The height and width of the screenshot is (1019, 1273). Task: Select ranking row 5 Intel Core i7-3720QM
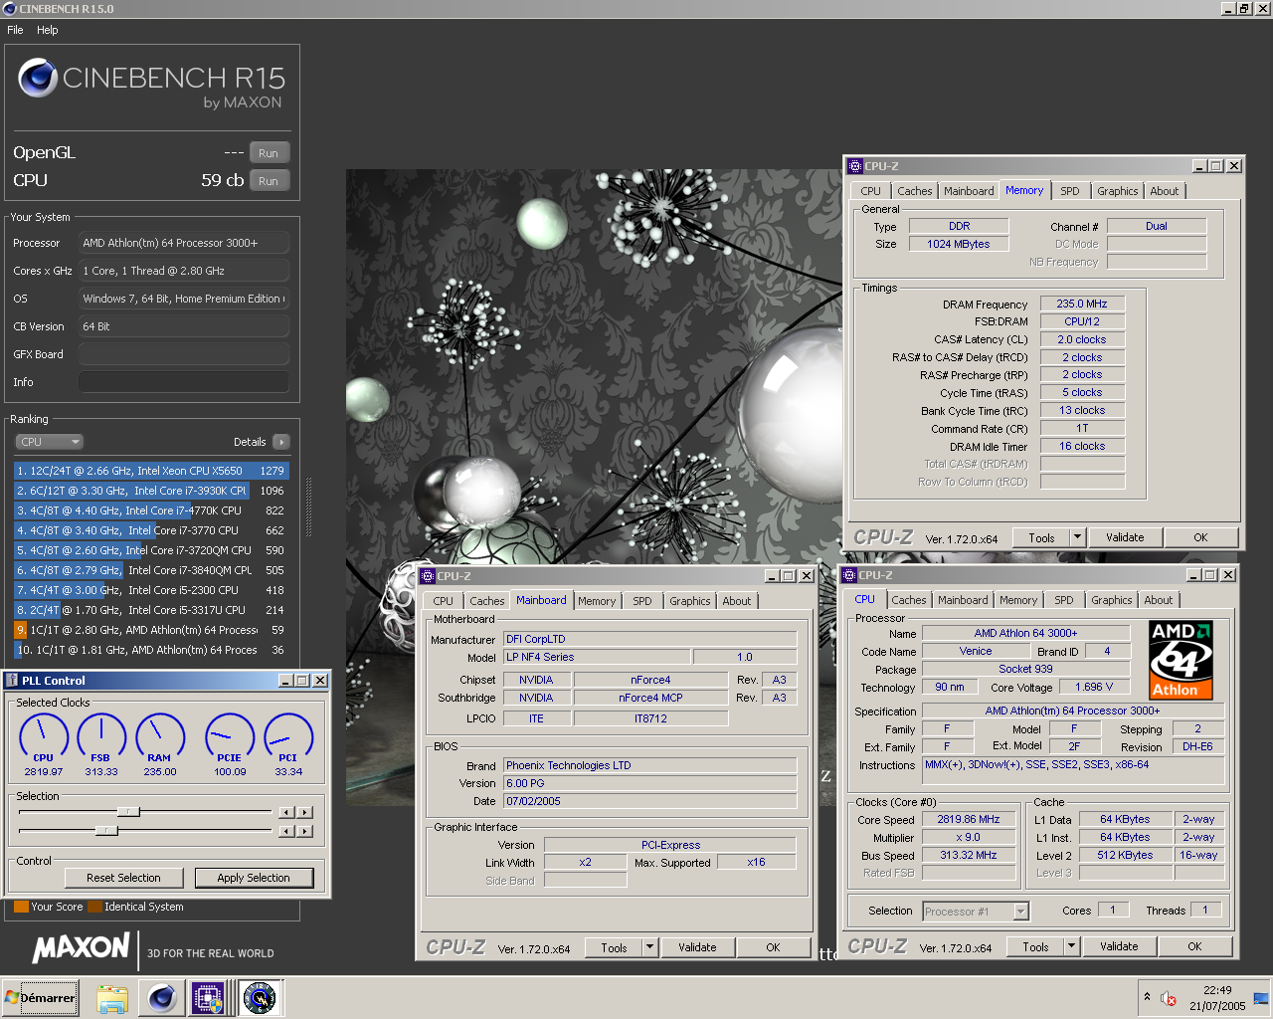click(151, 550)
